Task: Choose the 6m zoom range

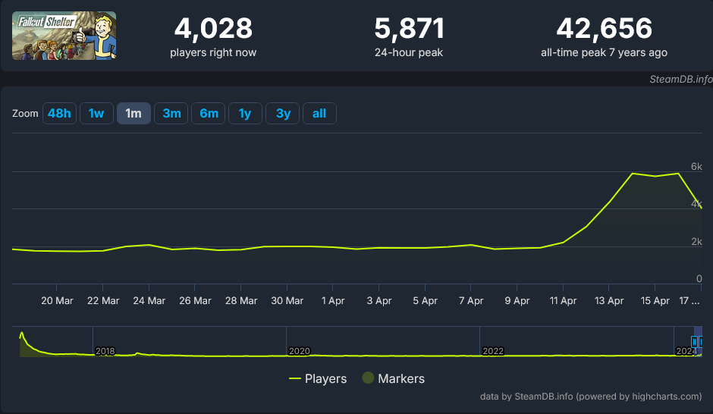Action: [209, 114]
